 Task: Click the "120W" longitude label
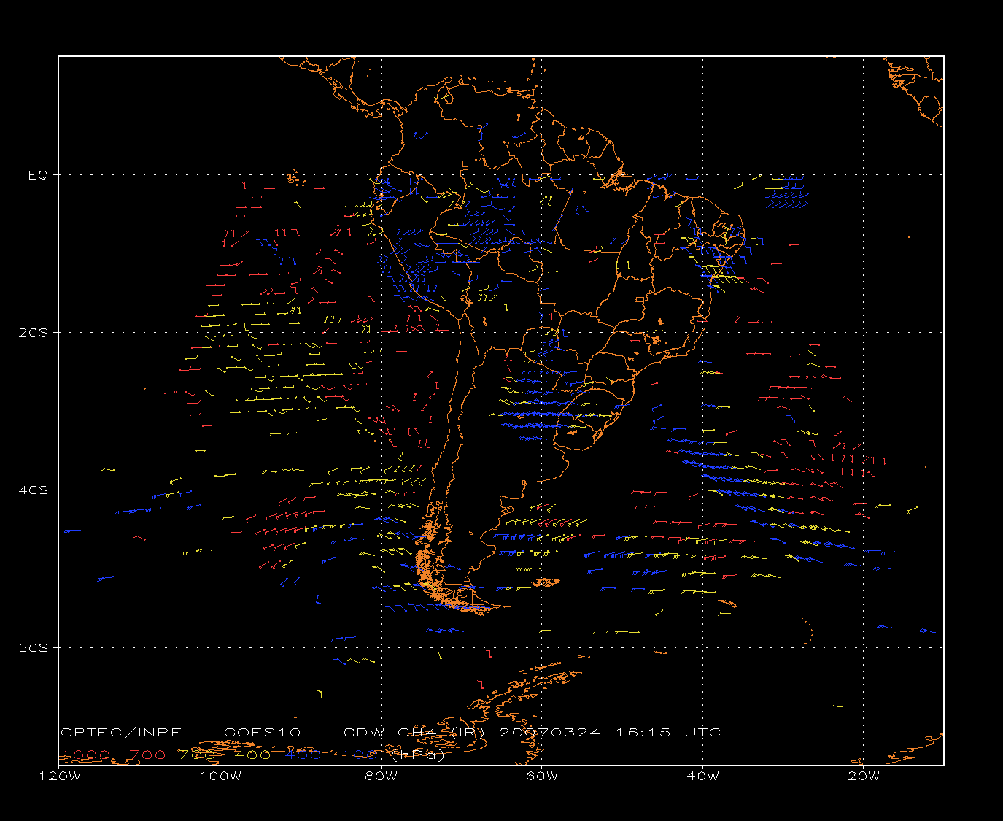[59, 776]
